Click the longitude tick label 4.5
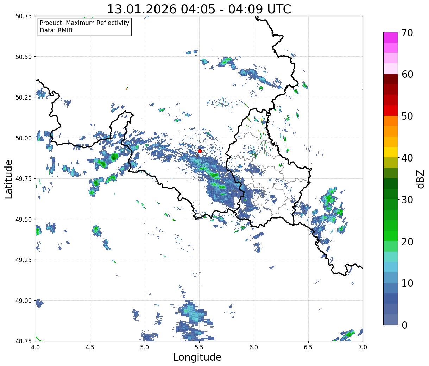 (90, 347)
